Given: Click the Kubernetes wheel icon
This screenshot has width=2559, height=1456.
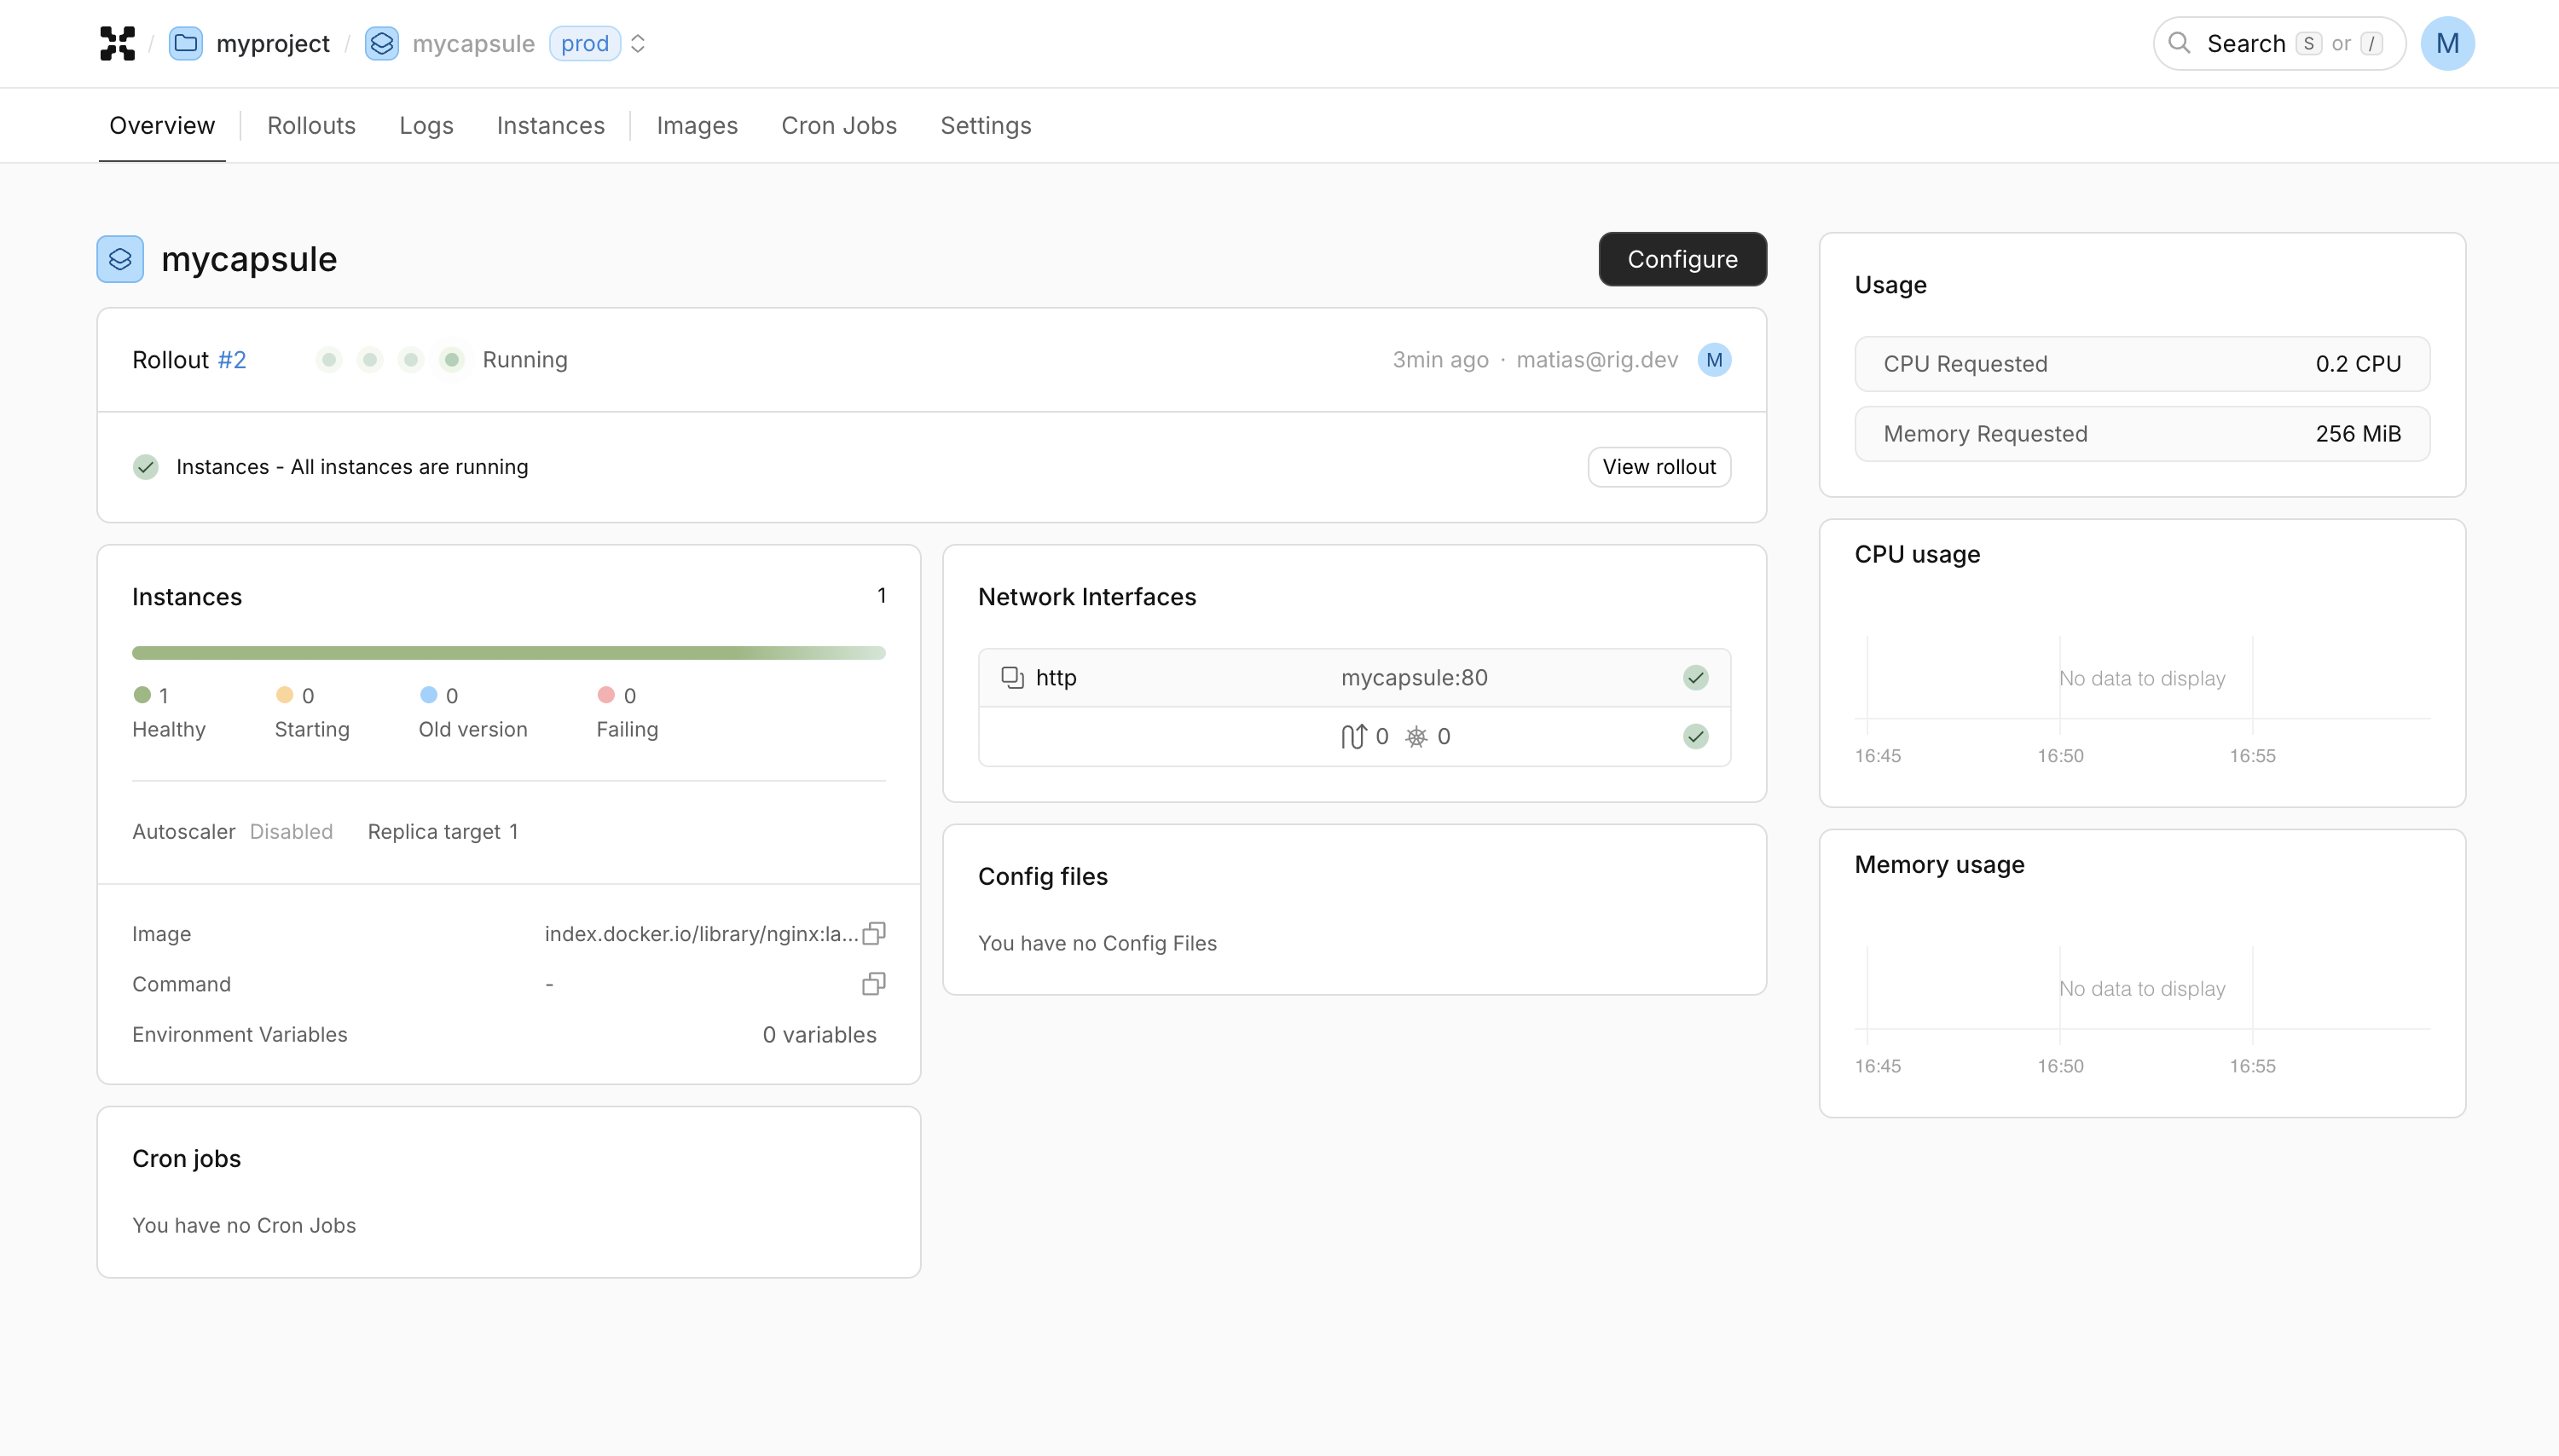Looking at the screenshot, I should 1416,737.
